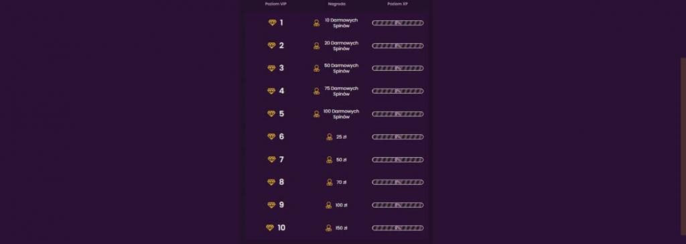The height and width of the screenshot is (244, 686).
Task: Click the Poziom VIP column header
Action: (275, 4)
